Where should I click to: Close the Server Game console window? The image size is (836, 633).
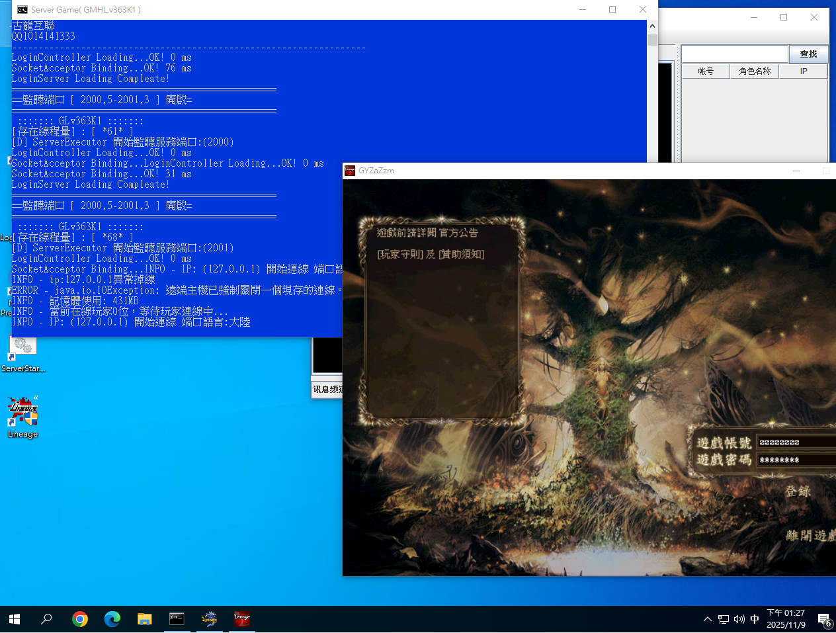click(642, 9)
